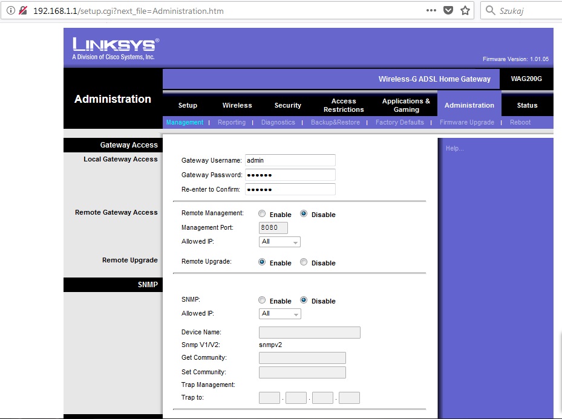Click the second Trap to IP octet field
Image resolution: width=562 pixels, height=419 pixels.
coord(296,398)
